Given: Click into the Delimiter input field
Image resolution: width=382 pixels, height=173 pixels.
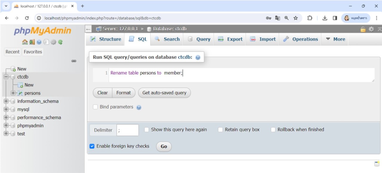Looking at the screenshot, I should coord(127,130).
